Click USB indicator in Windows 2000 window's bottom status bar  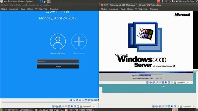163,106
